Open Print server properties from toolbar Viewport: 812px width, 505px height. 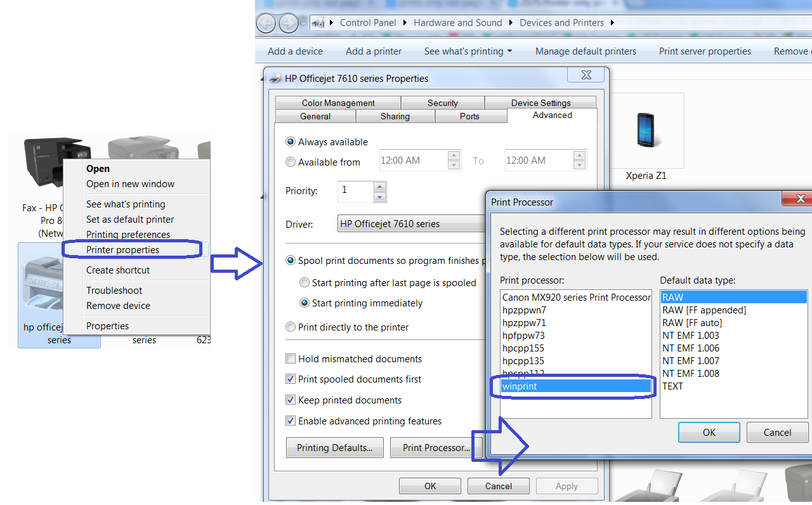(705, 51)
